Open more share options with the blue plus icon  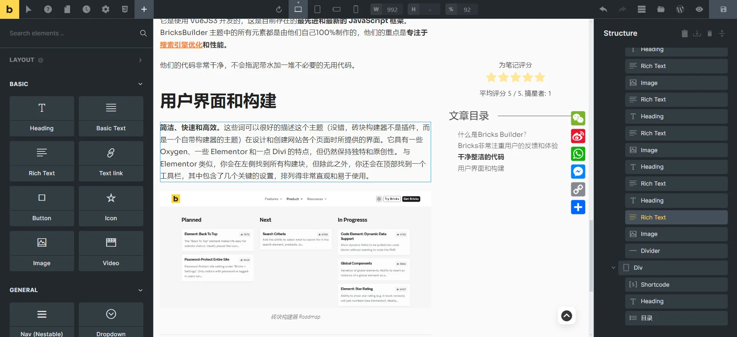(578, 207)
